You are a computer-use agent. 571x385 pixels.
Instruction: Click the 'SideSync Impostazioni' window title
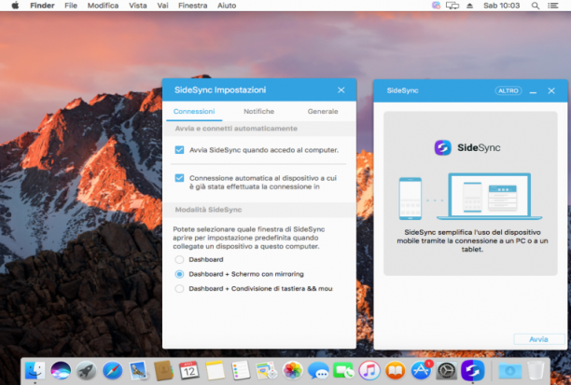(220, 89)
